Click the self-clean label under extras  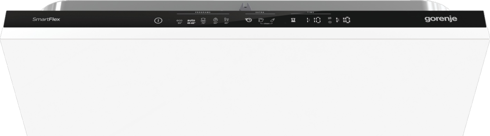pyautogui.click(x=266, y=24)
